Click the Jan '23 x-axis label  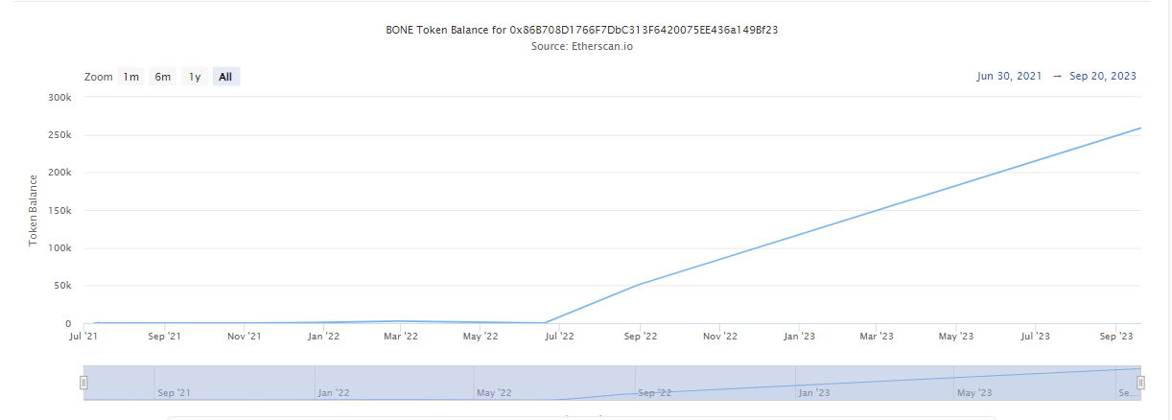tap(798, 337)
